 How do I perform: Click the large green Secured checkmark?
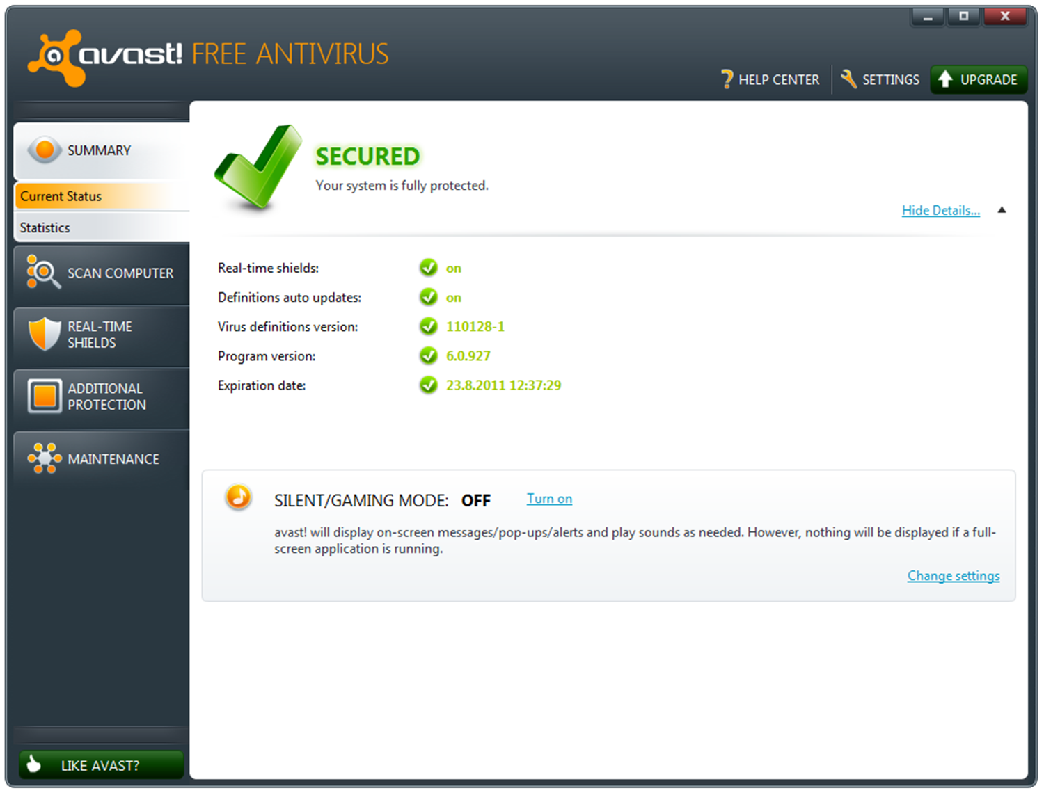pos(258,167)
